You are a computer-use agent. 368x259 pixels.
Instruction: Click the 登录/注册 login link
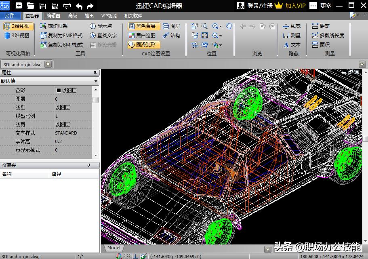coord(260,6)
